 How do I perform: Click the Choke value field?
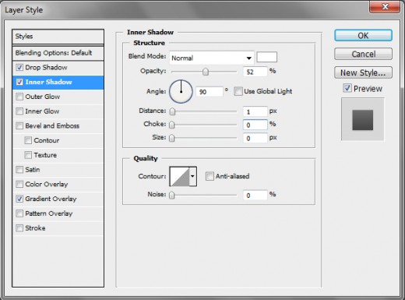pos(255,125)
